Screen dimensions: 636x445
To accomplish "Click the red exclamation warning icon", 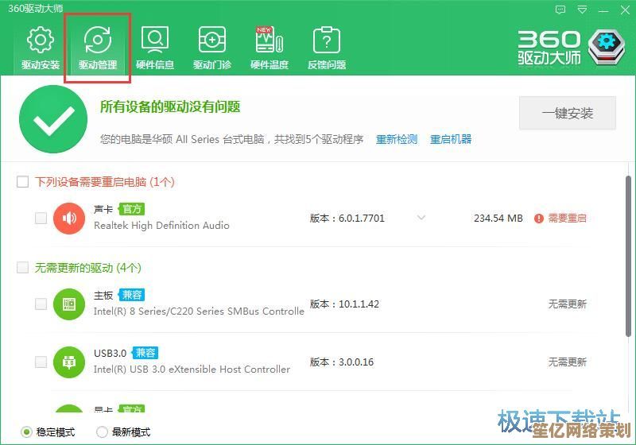I will pos(539,219).
